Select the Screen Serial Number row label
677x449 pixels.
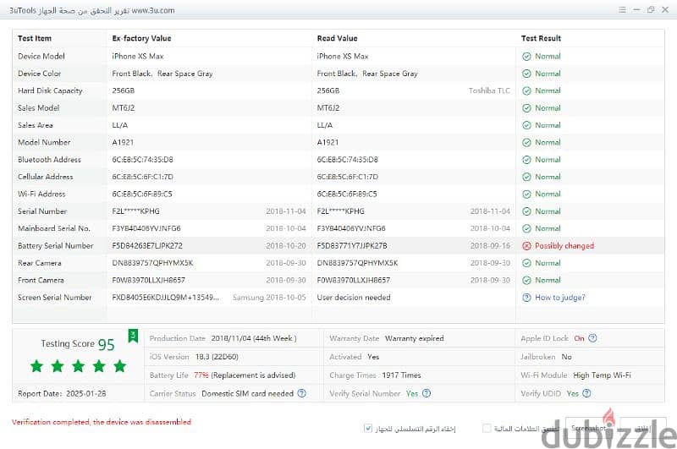click(55, 298)
